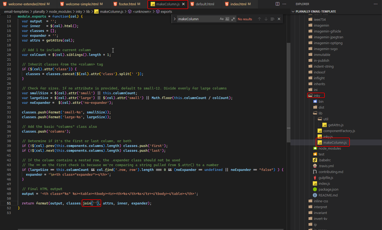
Task: Close the find widget
Action: 279,19
